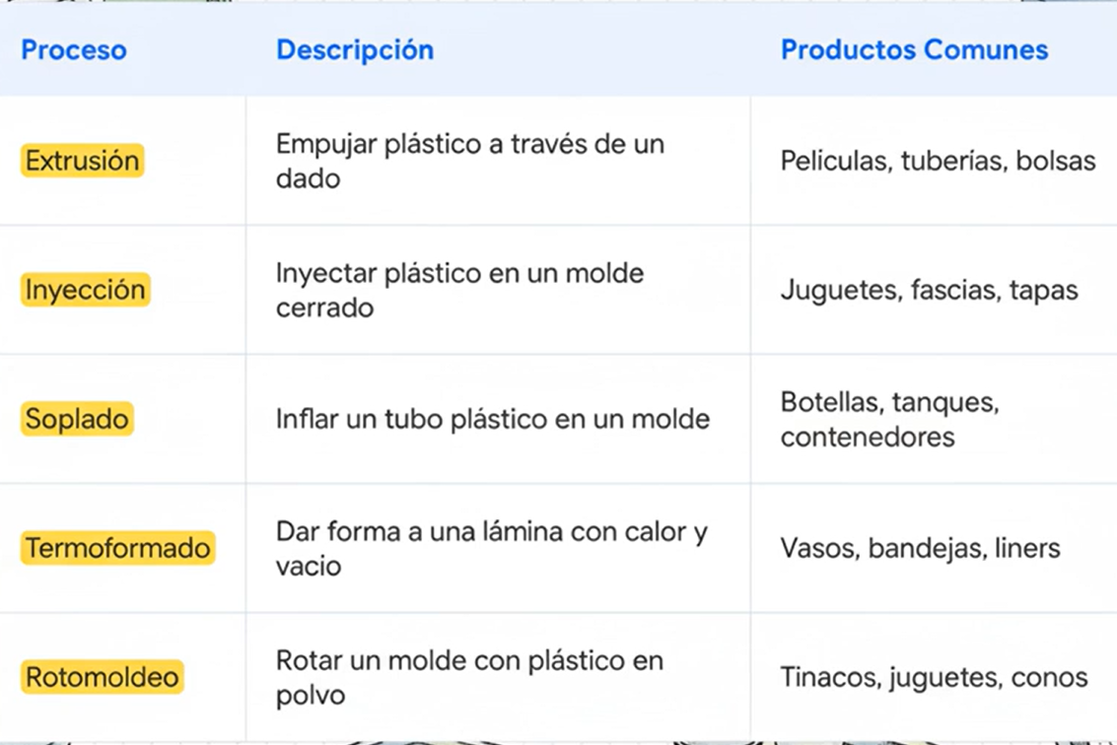Click the Extrusión description text
The height and width of the screenshot is (745, 1117).
(x=469, y=161)
